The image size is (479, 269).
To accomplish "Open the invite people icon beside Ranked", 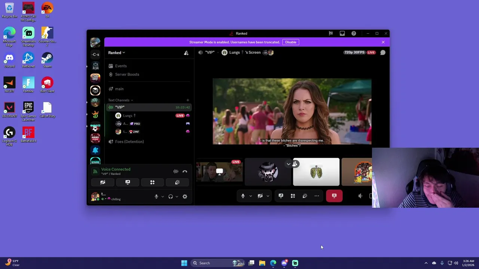I will 186,53.
